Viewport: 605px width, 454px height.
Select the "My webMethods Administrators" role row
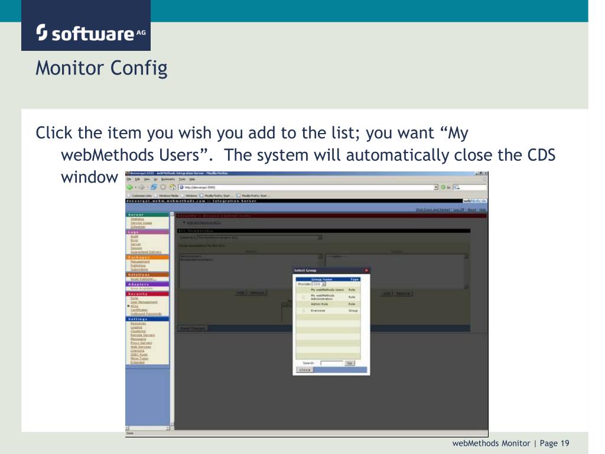click(x=328, y=297)
